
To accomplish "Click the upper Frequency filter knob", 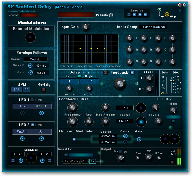I will coord(73,108).
